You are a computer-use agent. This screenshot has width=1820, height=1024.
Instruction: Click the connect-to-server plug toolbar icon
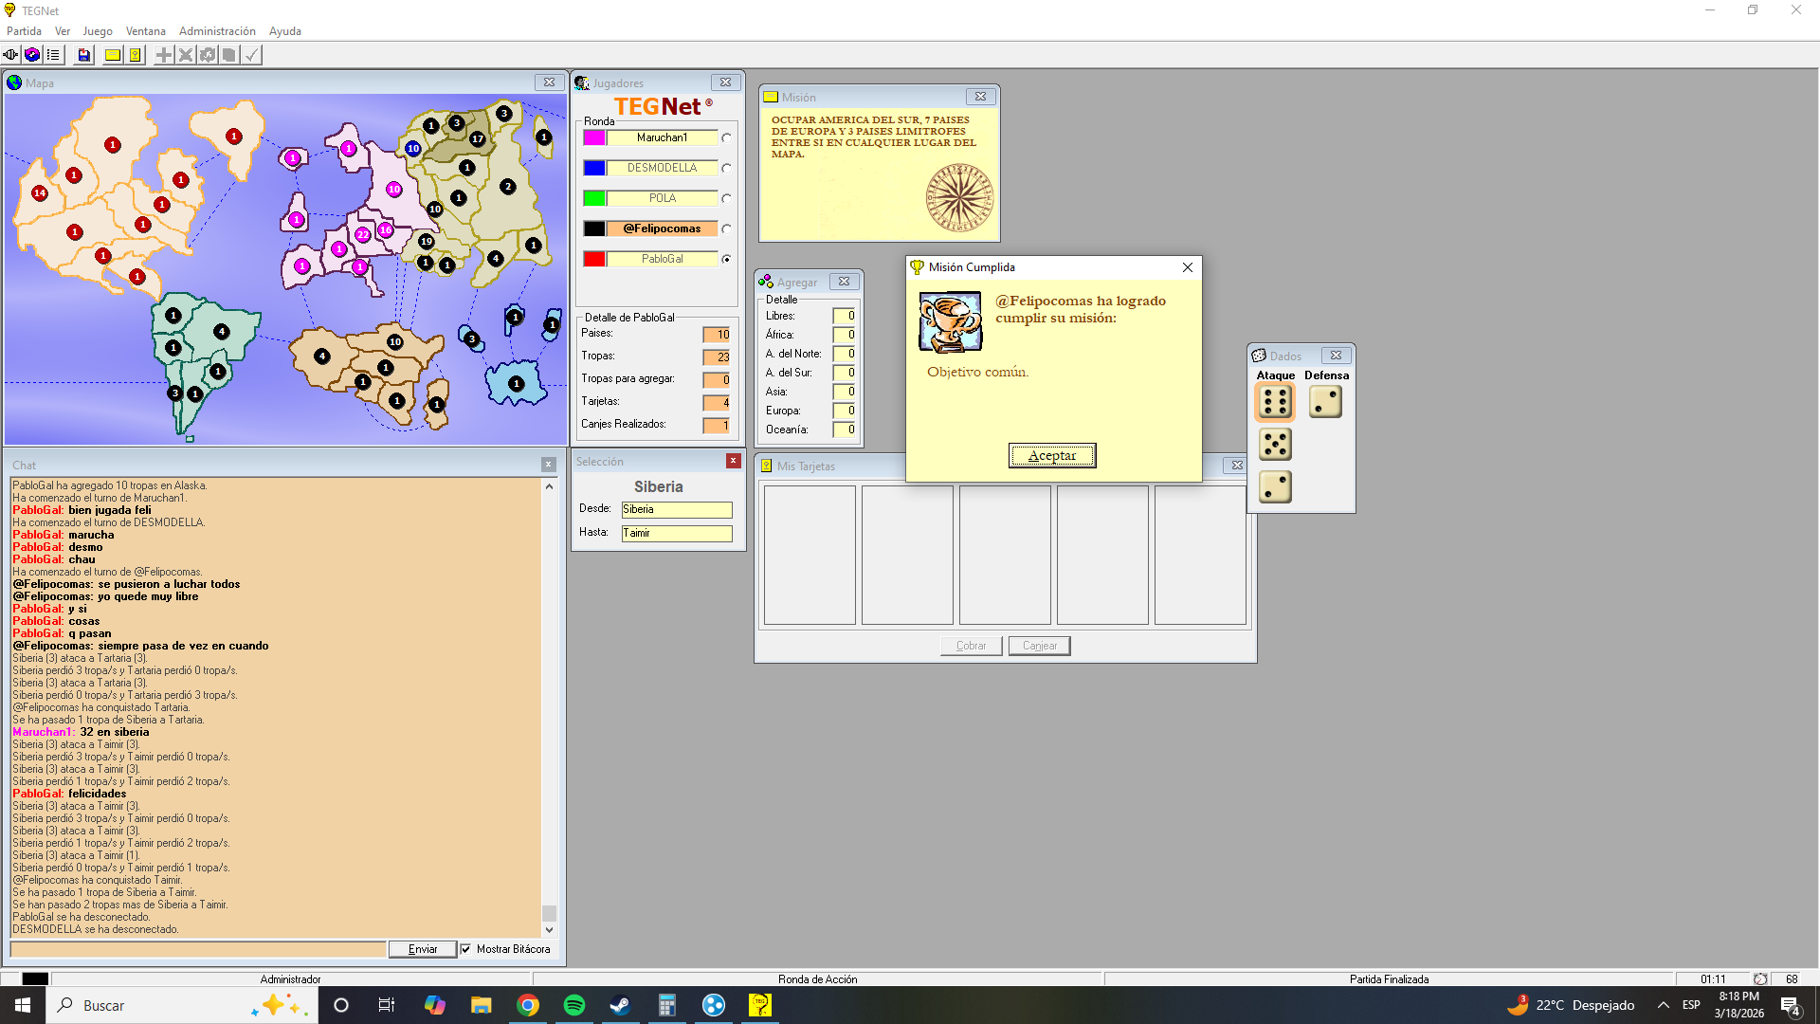coord(10,55)
